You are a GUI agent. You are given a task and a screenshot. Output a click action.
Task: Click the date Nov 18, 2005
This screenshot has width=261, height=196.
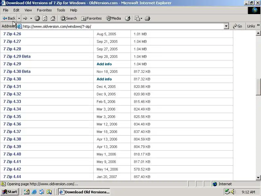107,72
